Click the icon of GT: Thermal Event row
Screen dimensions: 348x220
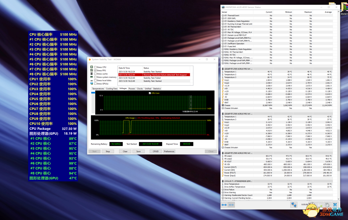[x=223, y=16]
